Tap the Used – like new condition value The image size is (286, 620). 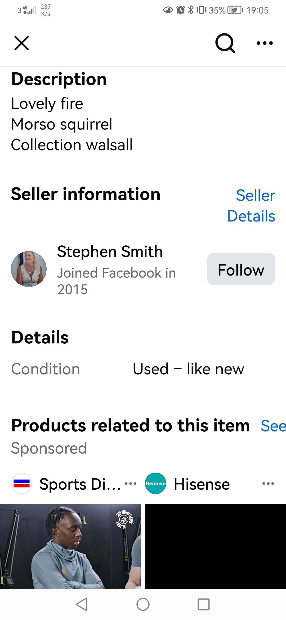click(188, 369)
